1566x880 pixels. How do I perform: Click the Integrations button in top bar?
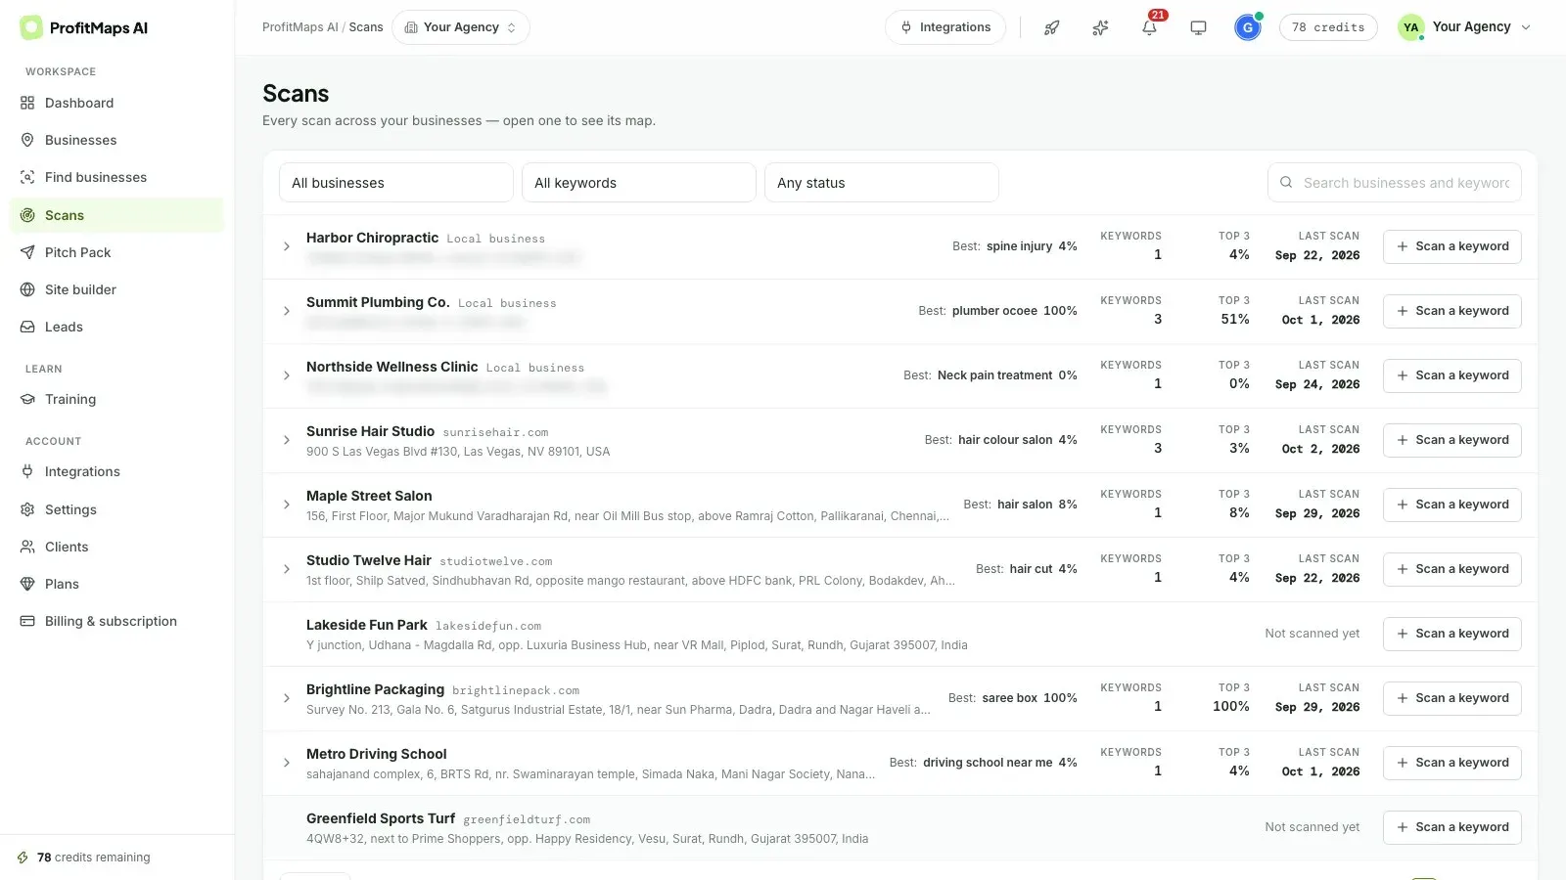pyautogui.click(x=945, y=27)
